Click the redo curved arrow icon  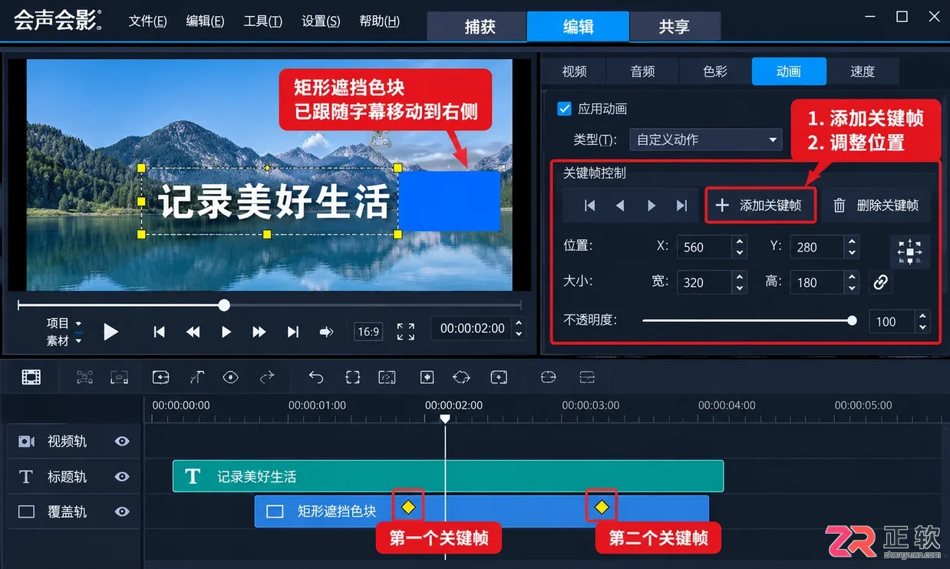point(267,377)
